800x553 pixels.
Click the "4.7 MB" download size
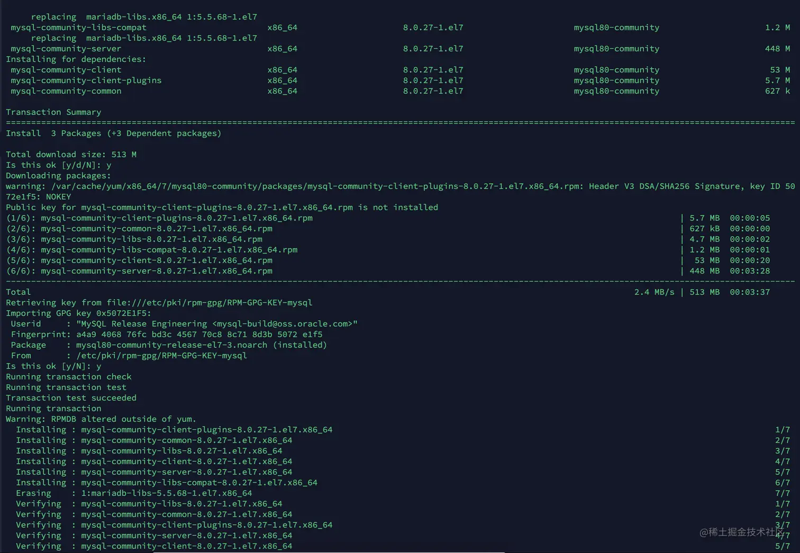point(704,239)
